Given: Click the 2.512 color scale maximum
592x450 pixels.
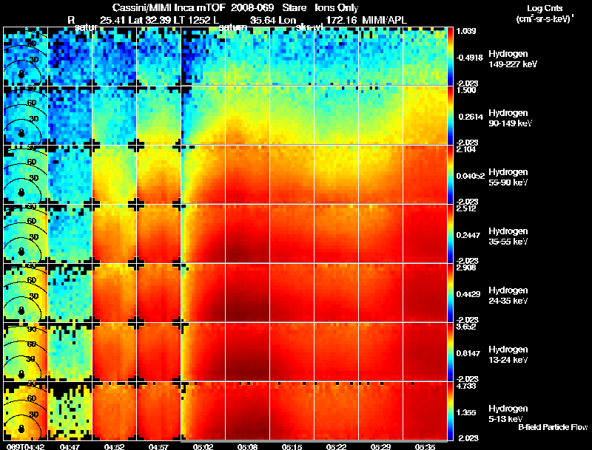Looking at the screenshot, I should point(466,208).
